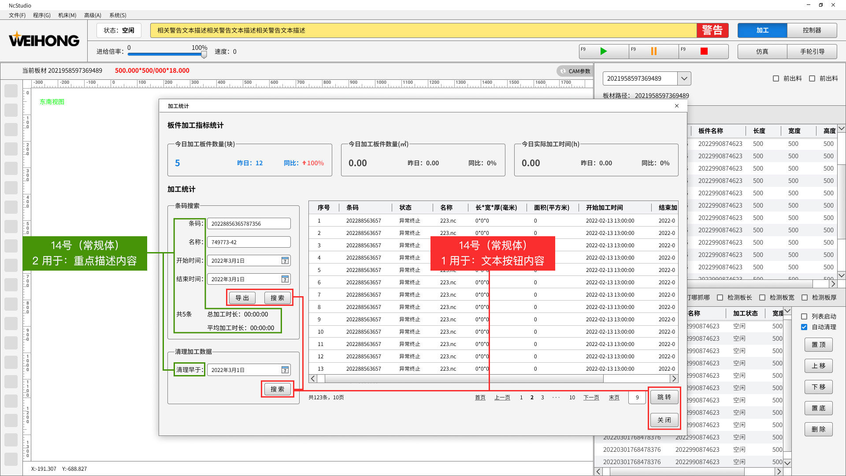
Task: Click the 置顶 button
Action: [x=819, y=345]
